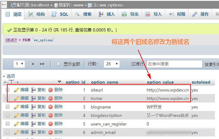
Task: Click the delete icon for siteurl row
Action: pos(50,90)
